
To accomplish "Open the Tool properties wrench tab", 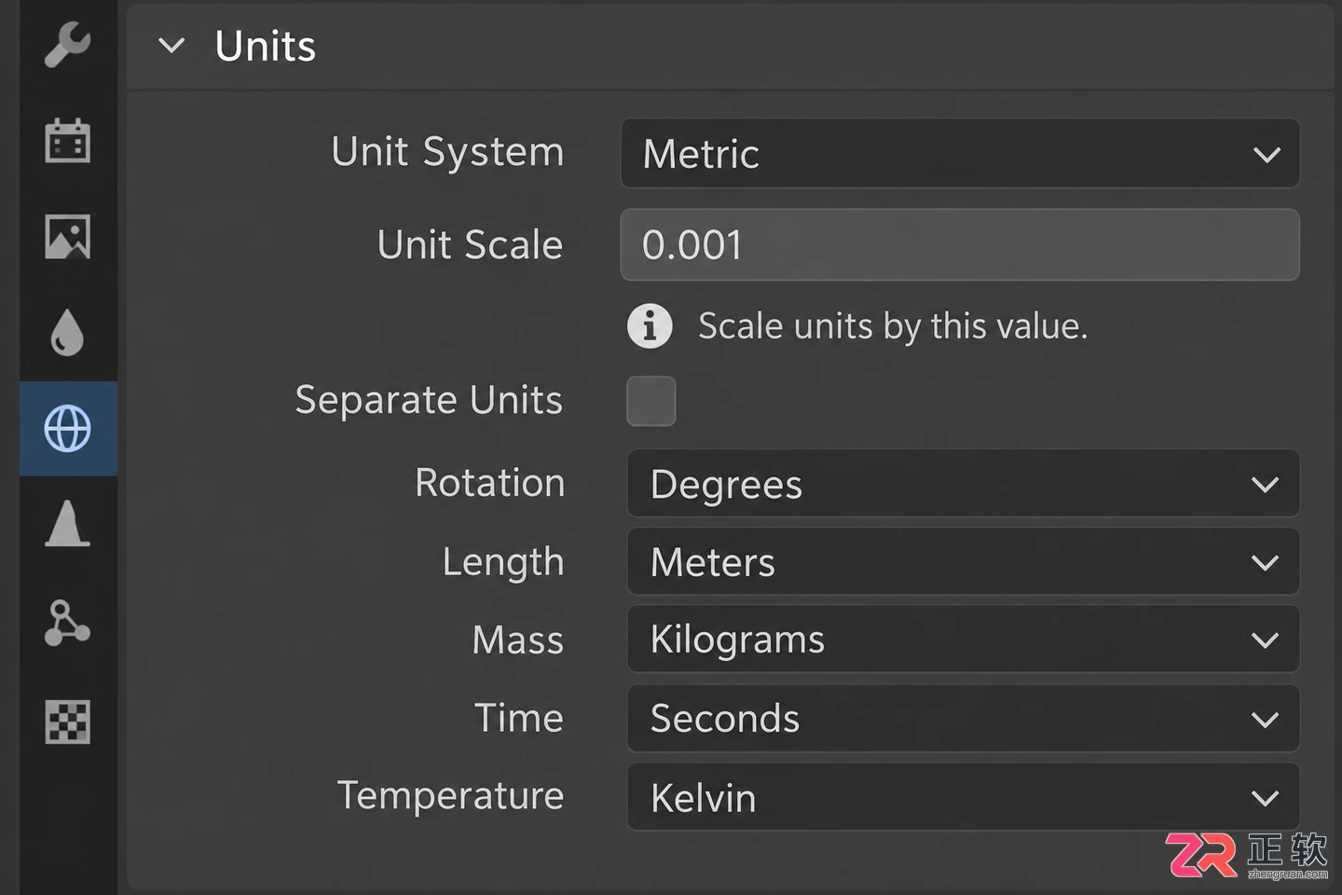I will 67,44.
